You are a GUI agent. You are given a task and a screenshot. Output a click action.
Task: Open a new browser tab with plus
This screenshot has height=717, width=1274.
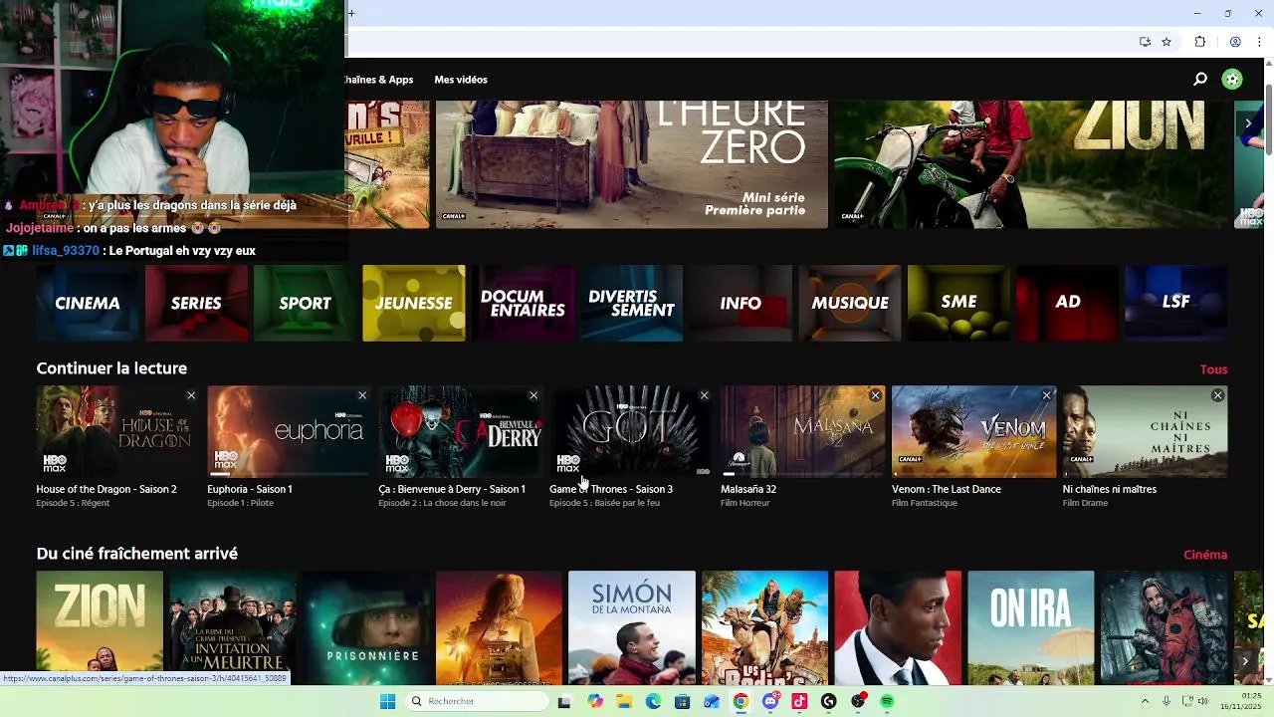click(x=350, y=13)
